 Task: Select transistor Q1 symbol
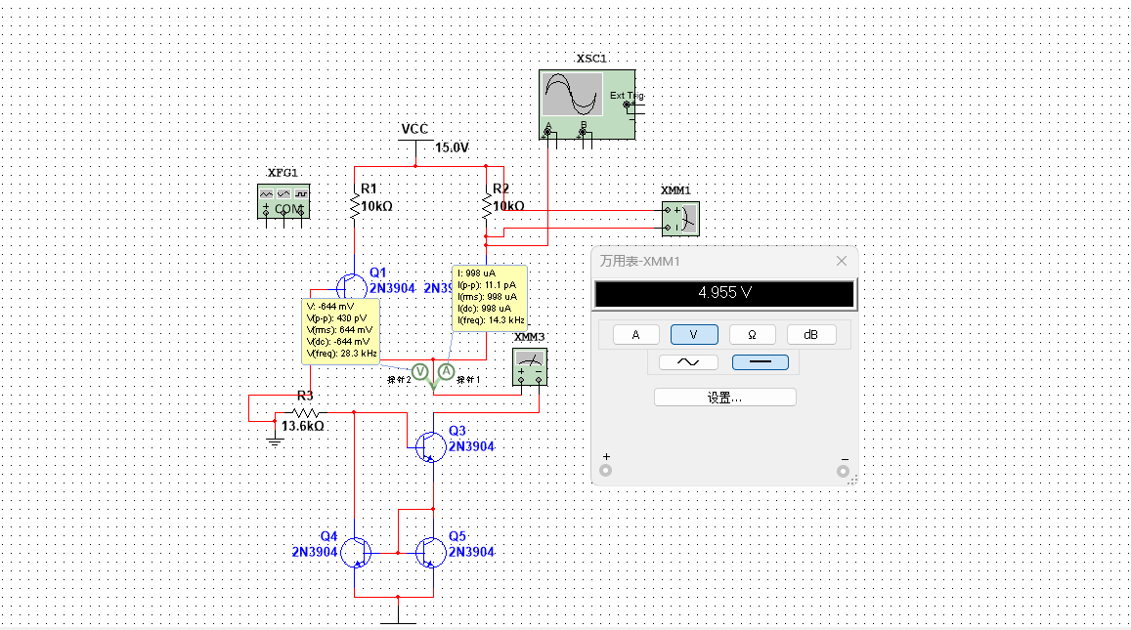tap(351, 288)
